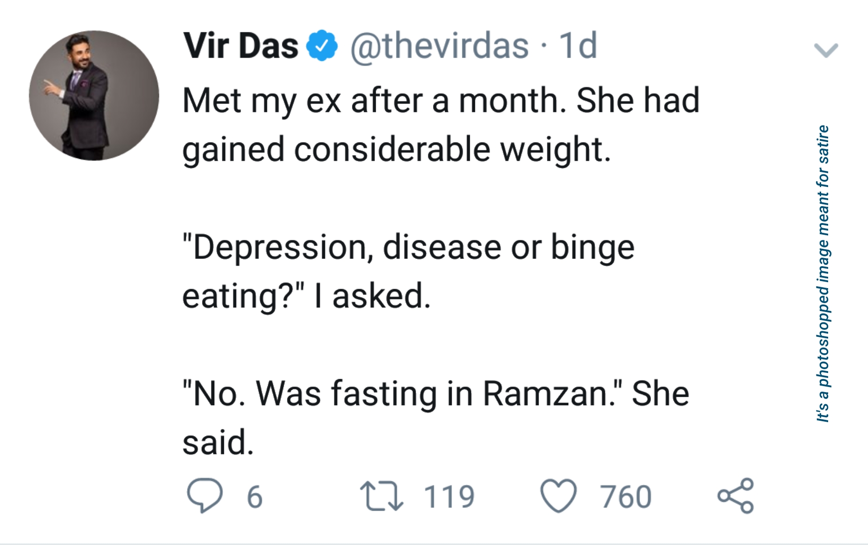This screenshot has height=551, width=868.
Task: Click the reply speech bubble icon
Action: tap(204, 495)
